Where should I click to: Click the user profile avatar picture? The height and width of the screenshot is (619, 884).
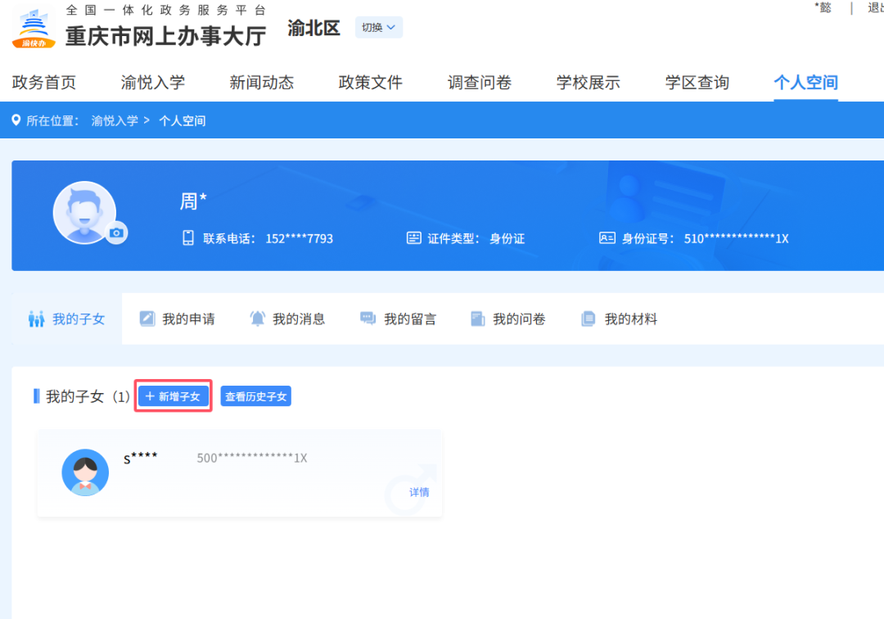pyautogui.click(x=84, y=212)
